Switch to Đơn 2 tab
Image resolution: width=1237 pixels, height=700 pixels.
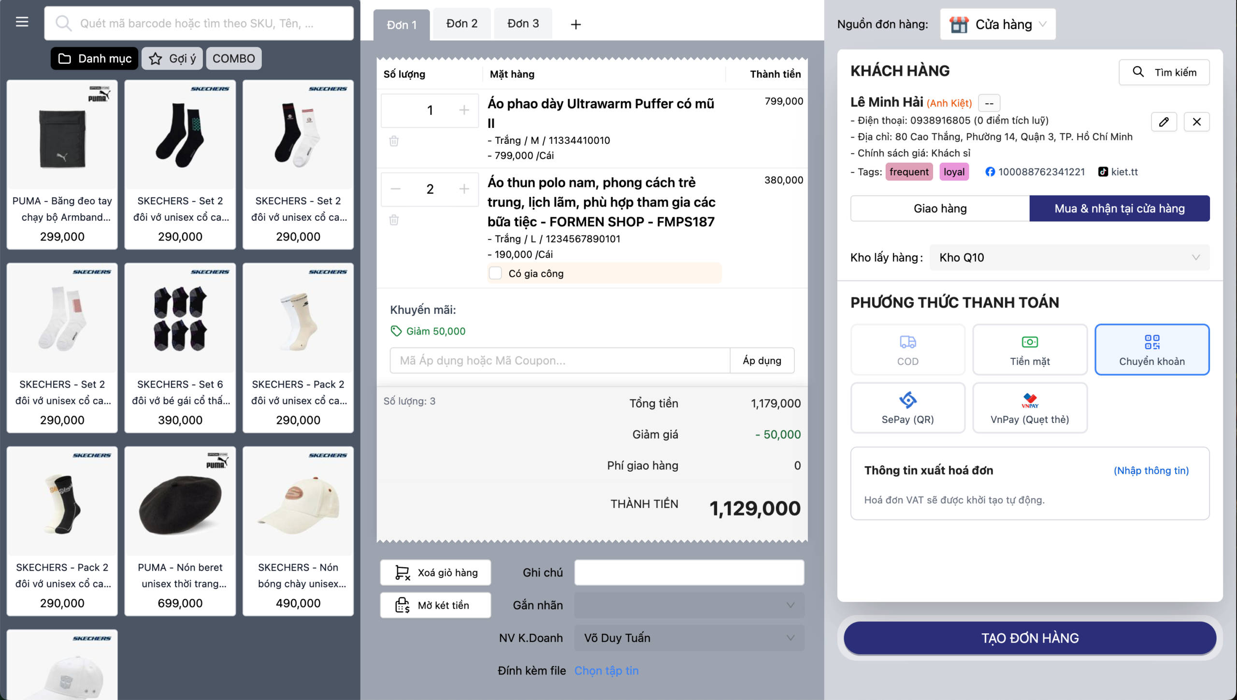(x=461, y=24)
